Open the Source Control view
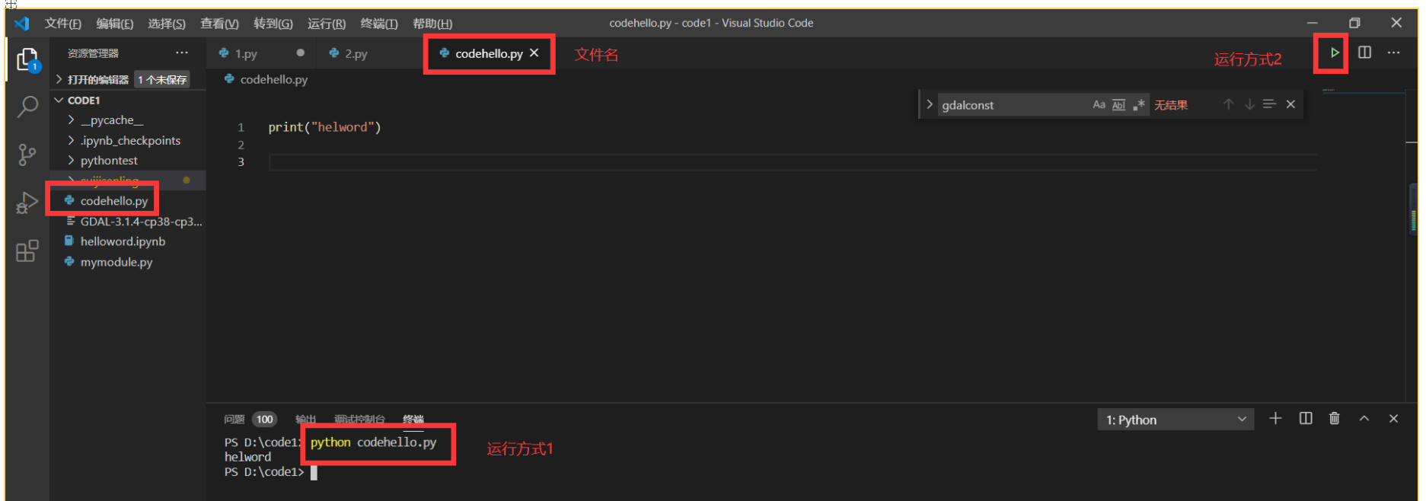Screen dimensions: 1426x501 tap(27, 155)
